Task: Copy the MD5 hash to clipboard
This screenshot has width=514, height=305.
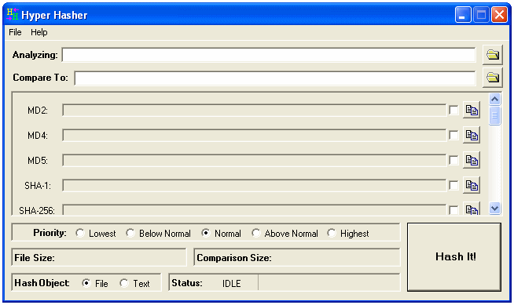Action: 472,160
